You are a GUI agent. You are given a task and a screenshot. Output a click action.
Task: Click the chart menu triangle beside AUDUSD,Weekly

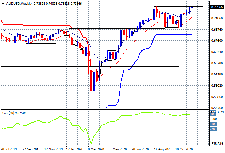3,4
